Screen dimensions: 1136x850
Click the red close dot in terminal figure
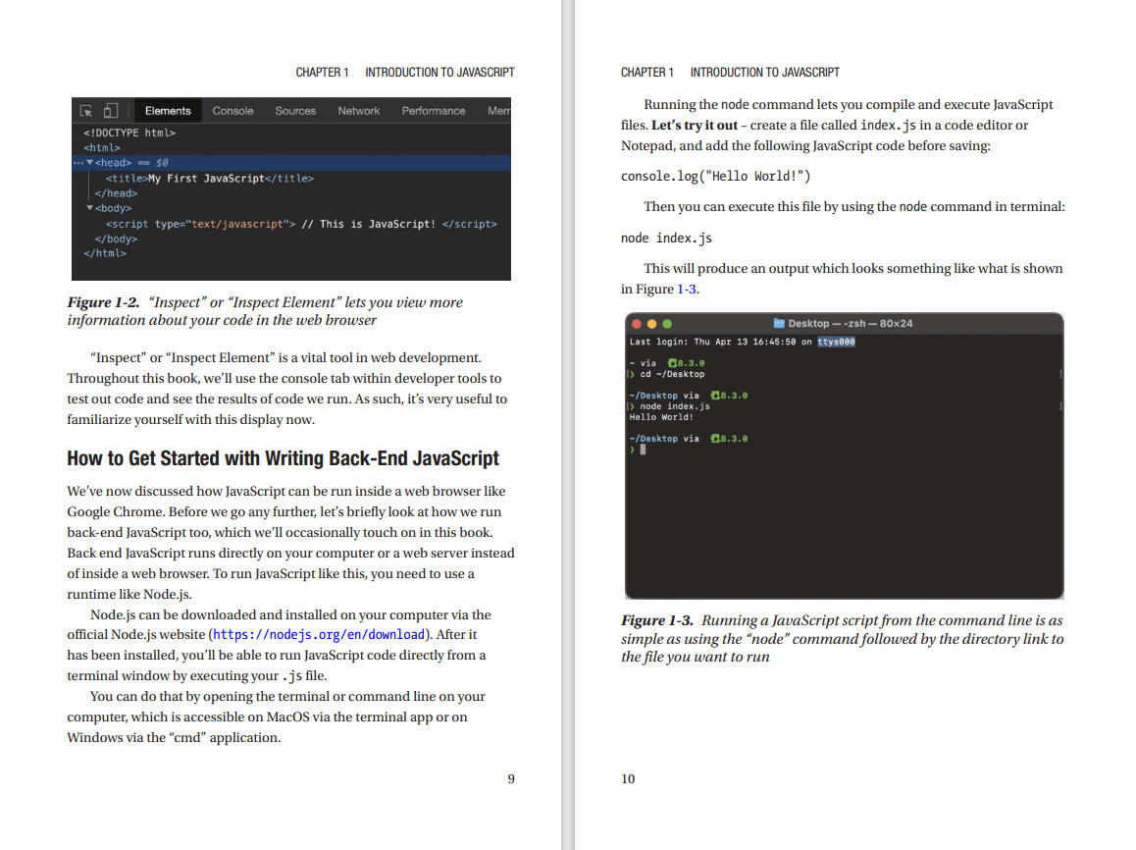pyautogui.click(x=637, y=324)
